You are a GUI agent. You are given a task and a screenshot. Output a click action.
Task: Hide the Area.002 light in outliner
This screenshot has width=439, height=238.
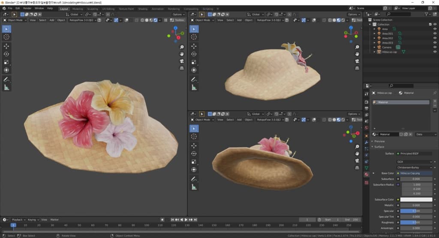pos(435,38)
